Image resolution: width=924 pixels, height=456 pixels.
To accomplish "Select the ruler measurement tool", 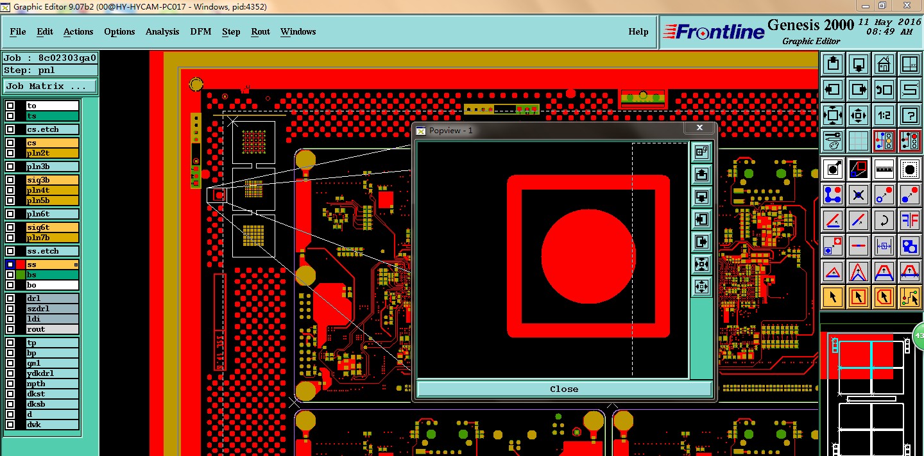I will point(884,169).
